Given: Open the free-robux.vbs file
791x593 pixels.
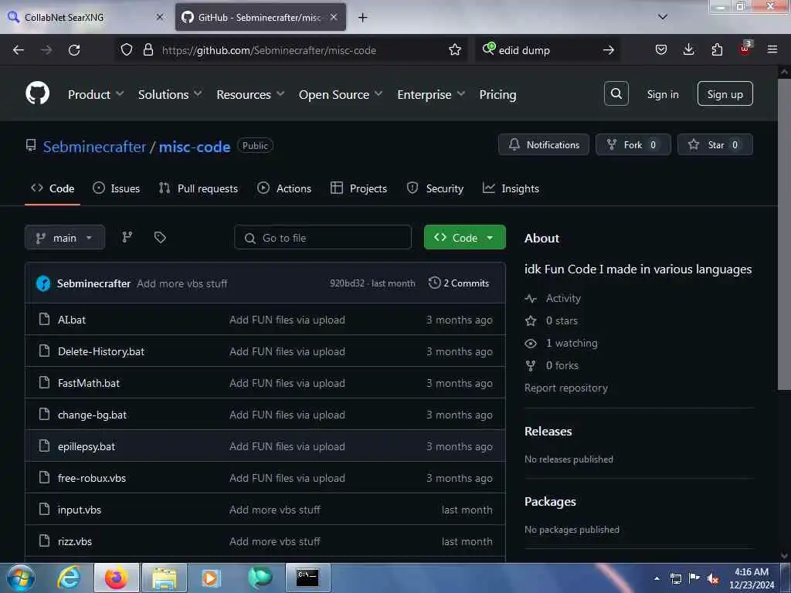Looking at the screenshot, I should (x=92, y=478).
